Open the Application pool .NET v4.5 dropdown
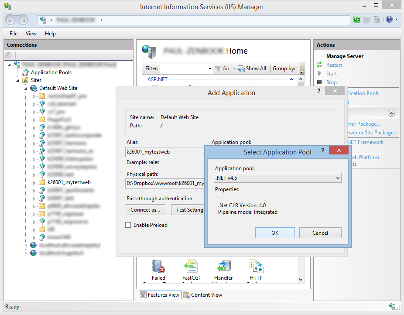Image resolution: width=404 pixels, height=315 pixels. pyautogui.click(x=277, y=178)
